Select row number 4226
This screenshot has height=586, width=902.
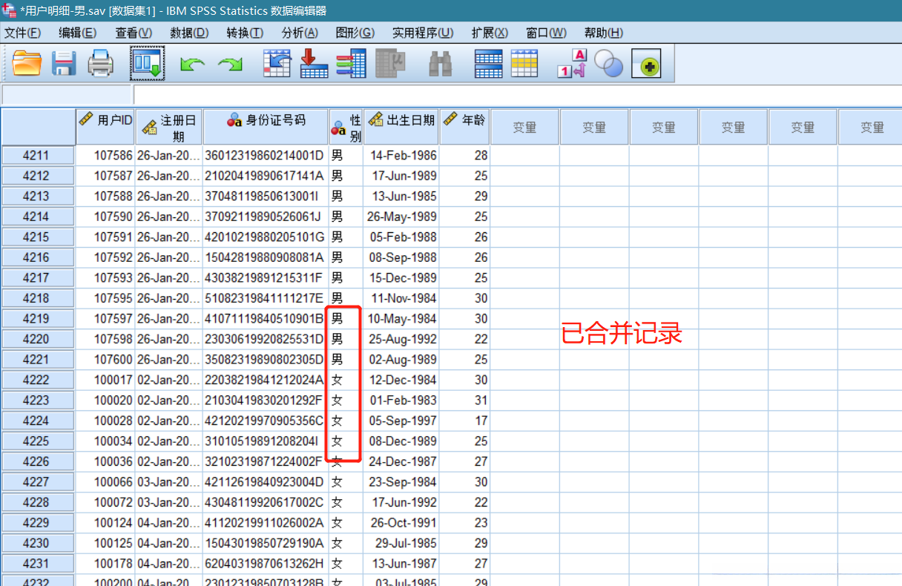pos(37,461)
